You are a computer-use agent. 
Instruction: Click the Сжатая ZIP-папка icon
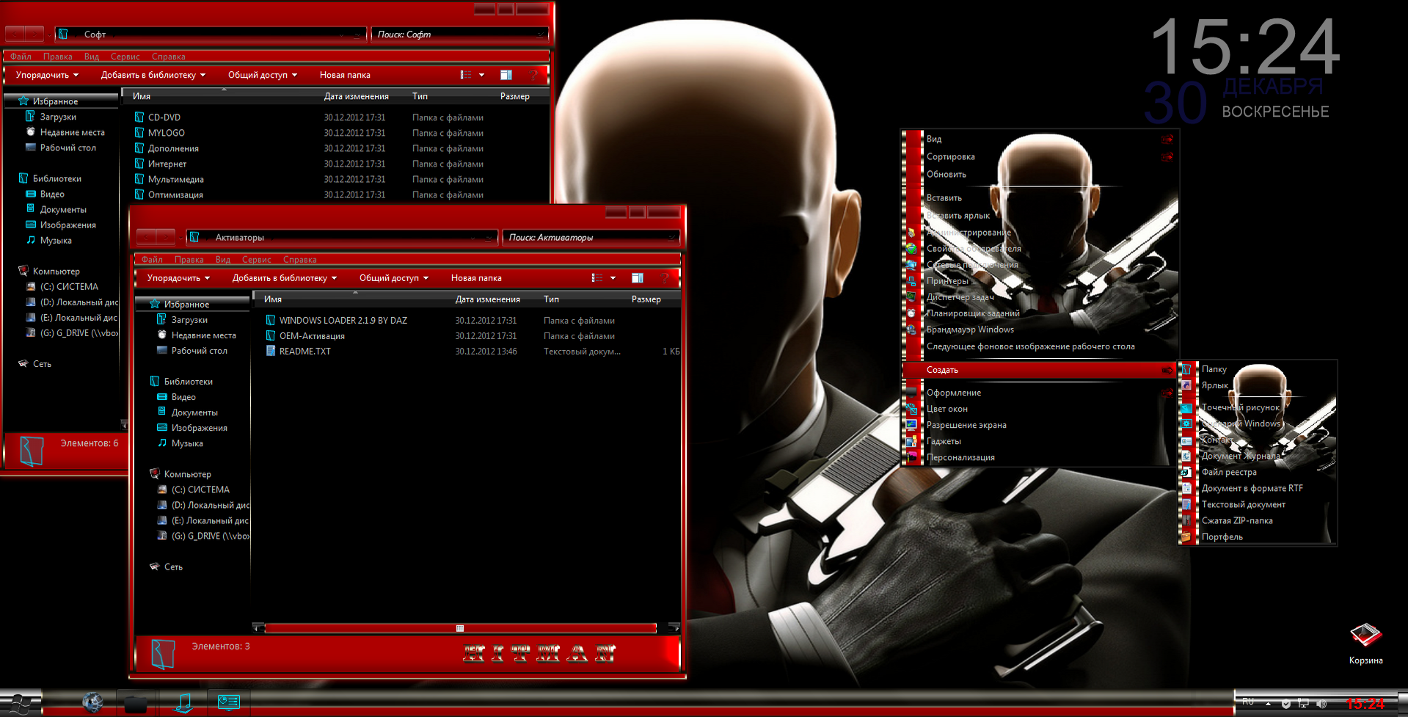point(1186,520)
